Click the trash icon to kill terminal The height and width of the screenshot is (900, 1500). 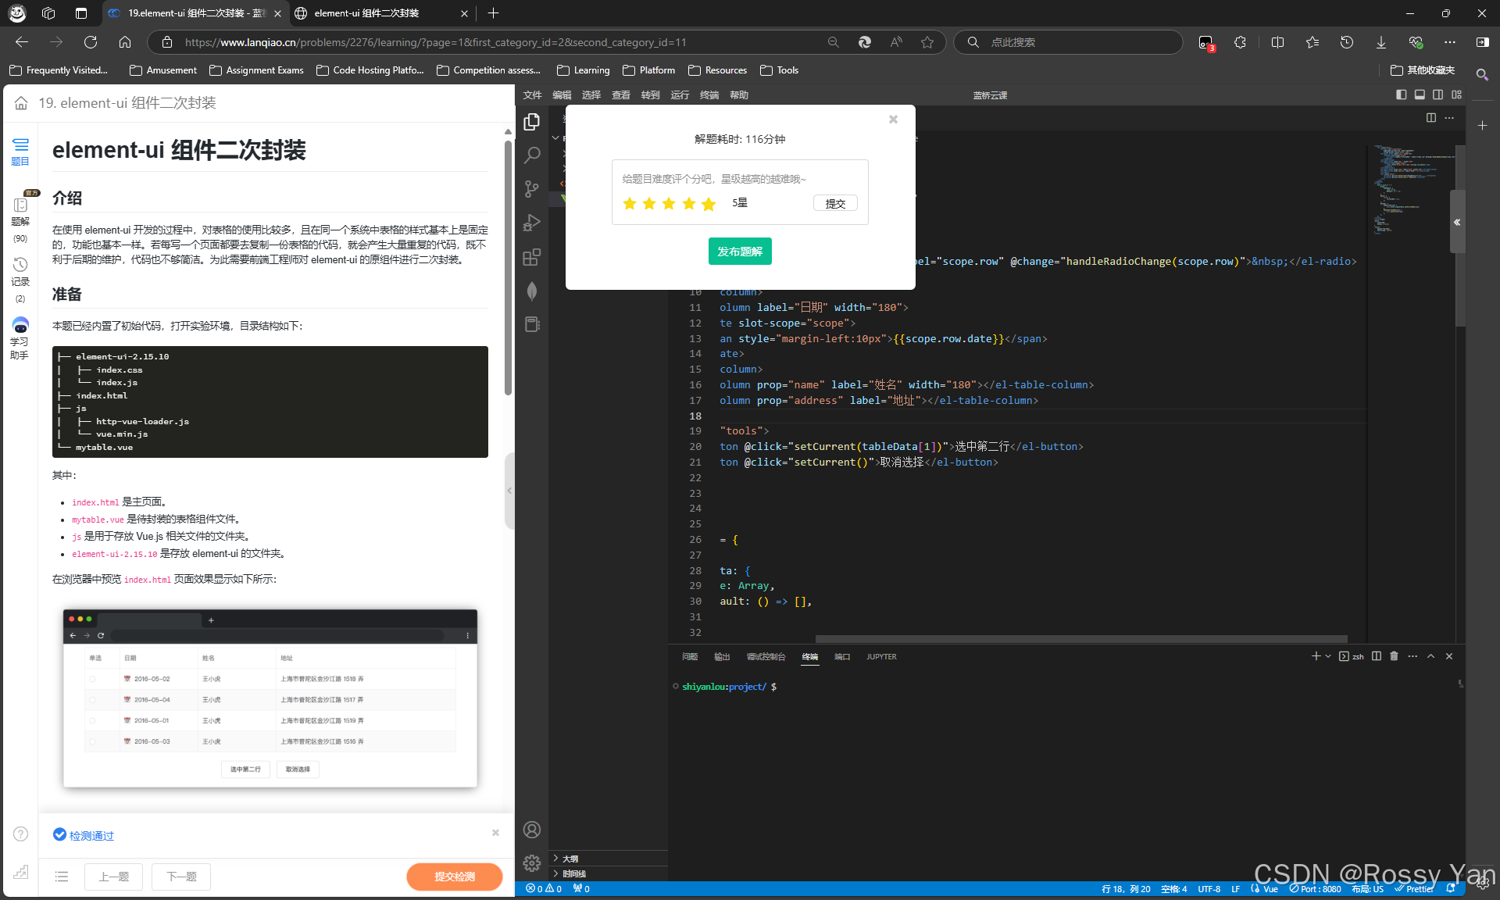click(1394, 656)
